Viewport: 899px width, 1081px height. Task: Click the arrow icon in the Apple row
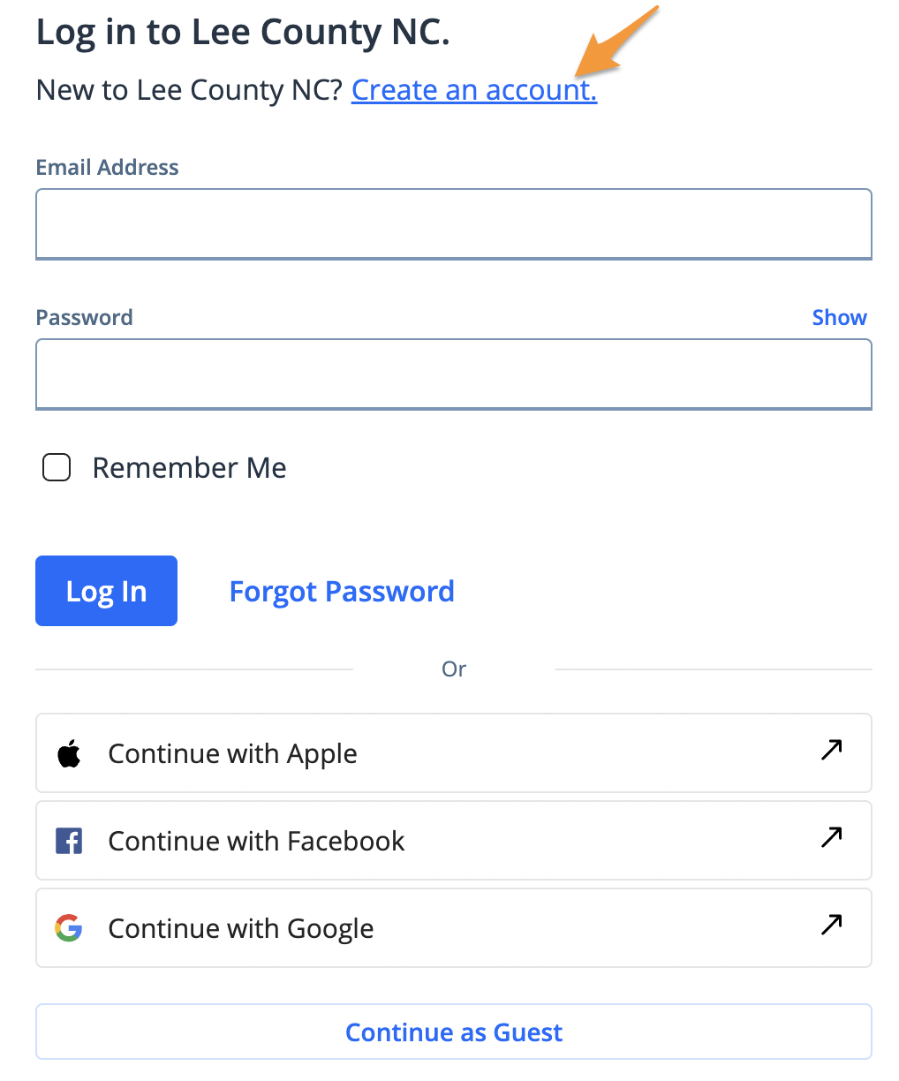point(831,750)
